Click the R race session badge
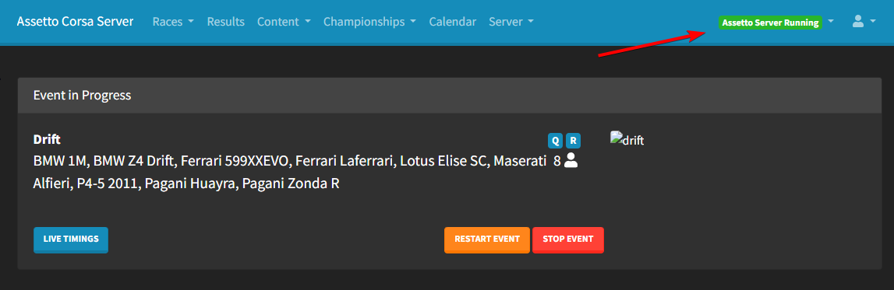Image resolution: width=894 pixels, height=290 pixels. click(573, 141)
